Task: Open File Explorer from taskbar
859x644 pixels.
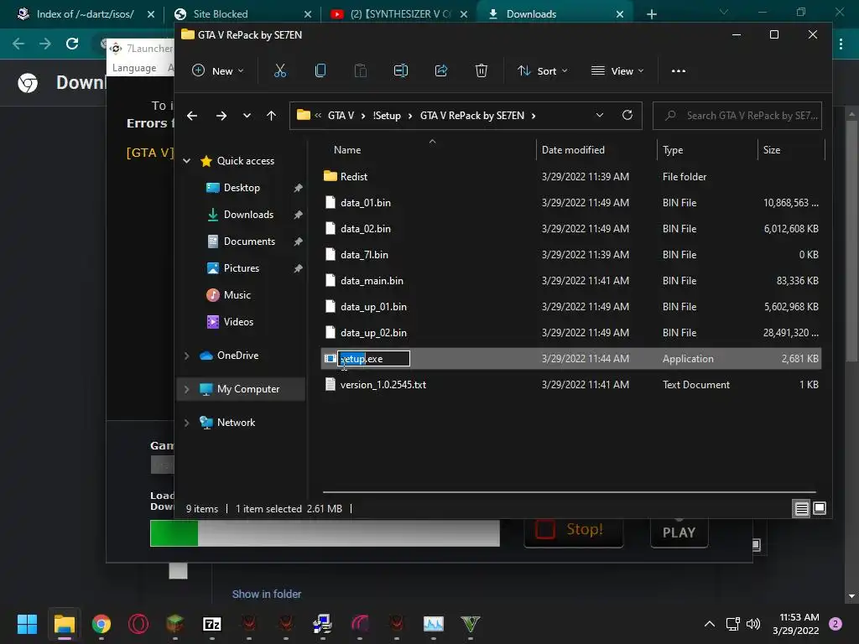Action: click(64, 624)
